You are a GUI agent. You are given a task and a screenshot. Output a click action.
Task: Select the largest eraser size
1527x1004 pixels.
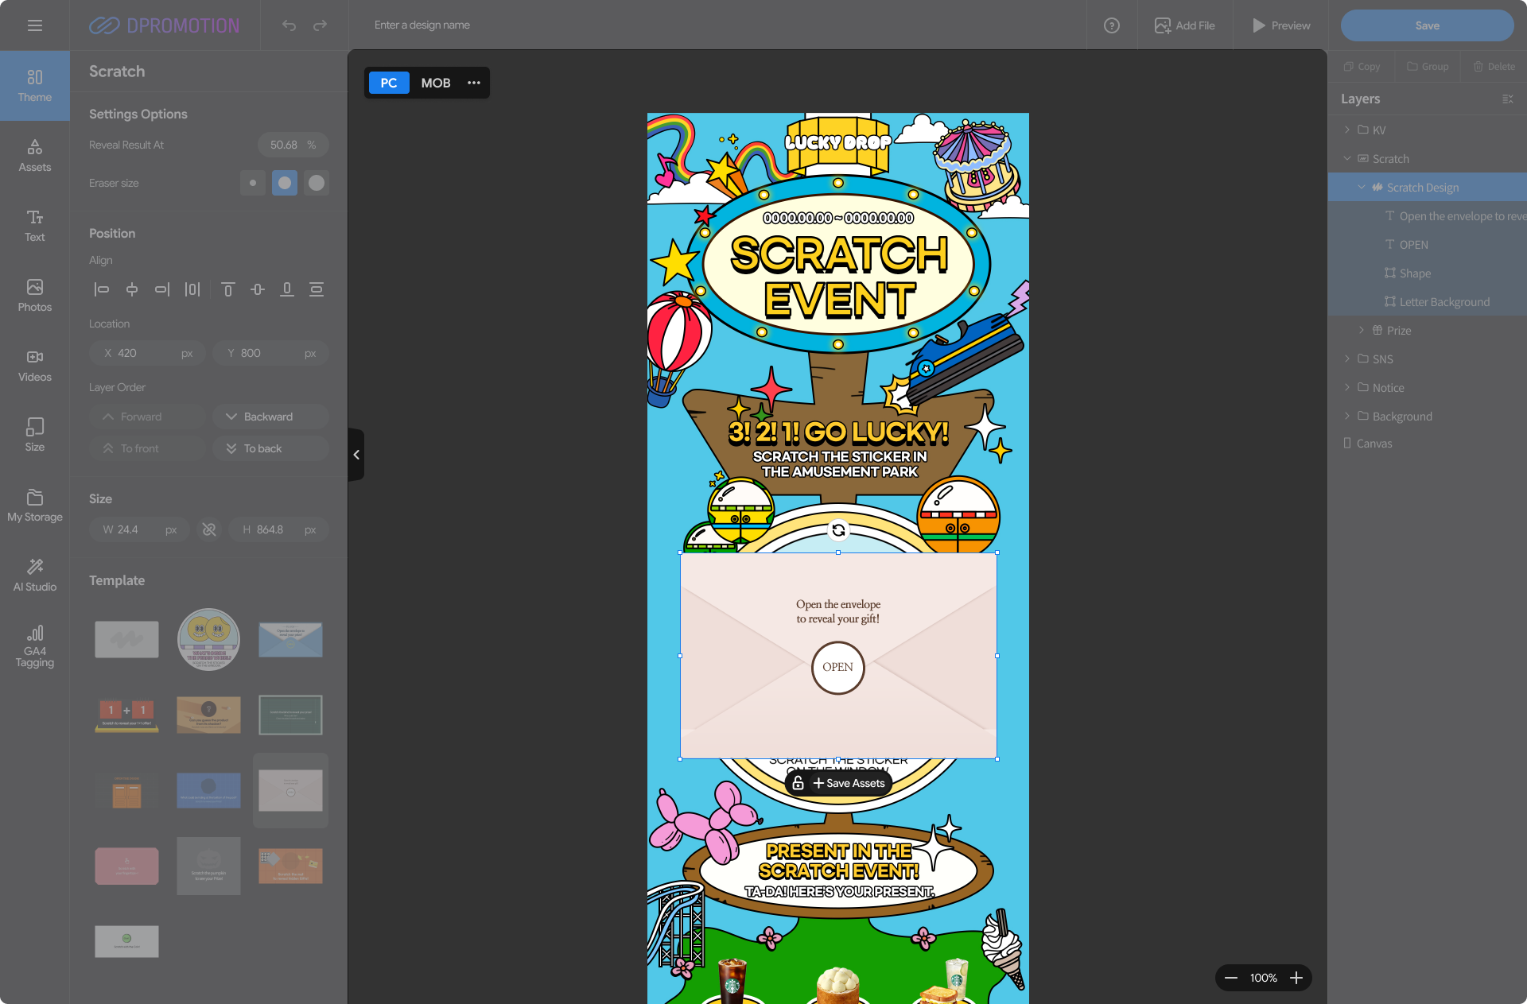click(x=317, y=183)
